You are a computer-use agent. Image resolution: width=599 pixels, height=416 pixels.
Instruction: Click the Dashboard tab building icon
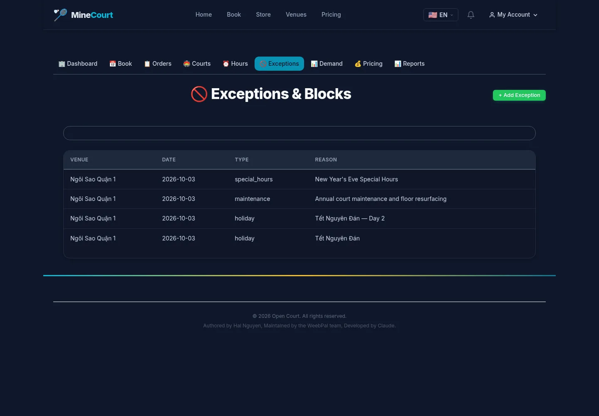pyautogui.click(x=62, y=64)
